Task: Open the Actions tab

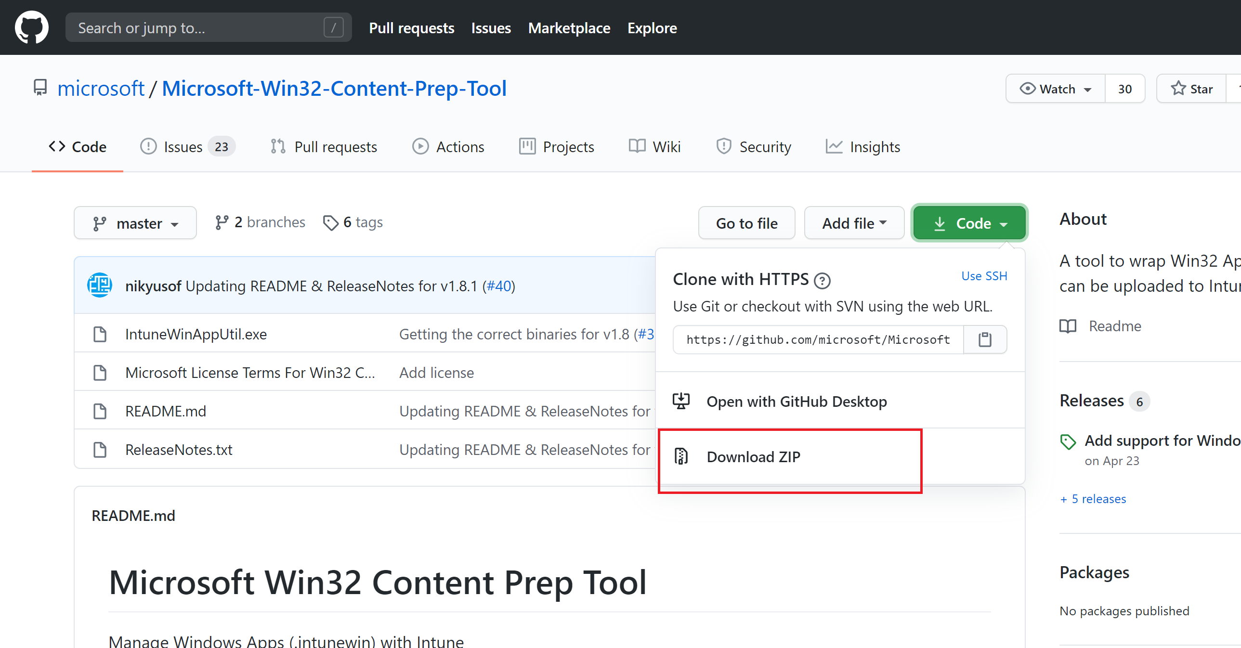Action: click(448, 146)
